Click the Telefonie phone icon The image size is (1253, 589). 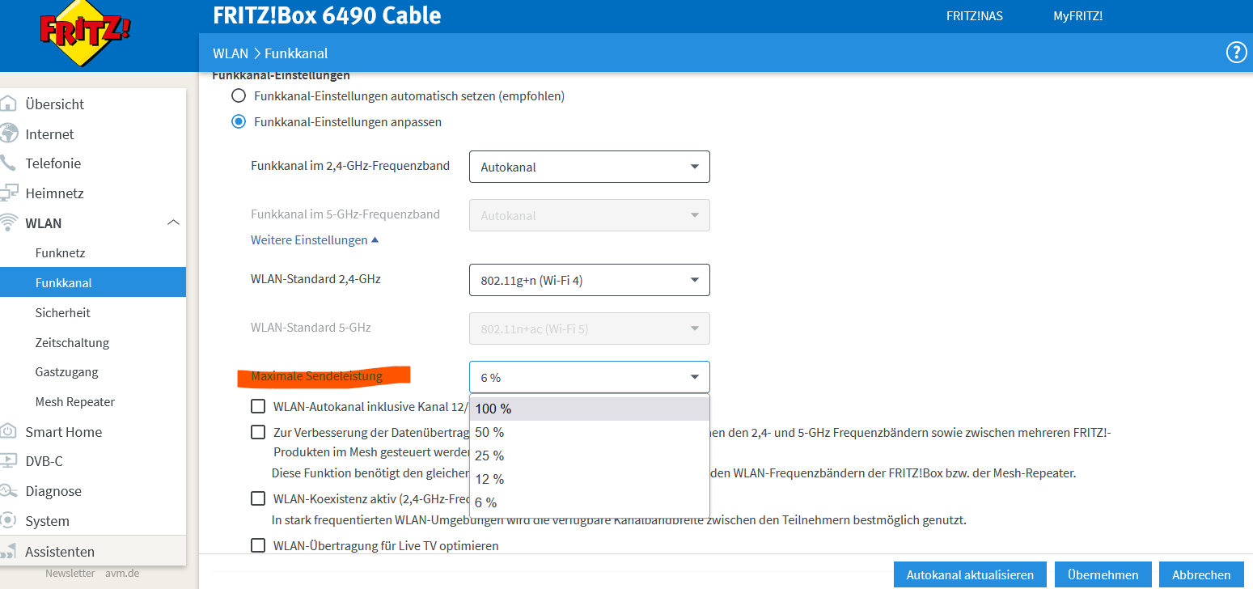pos(8,163)
